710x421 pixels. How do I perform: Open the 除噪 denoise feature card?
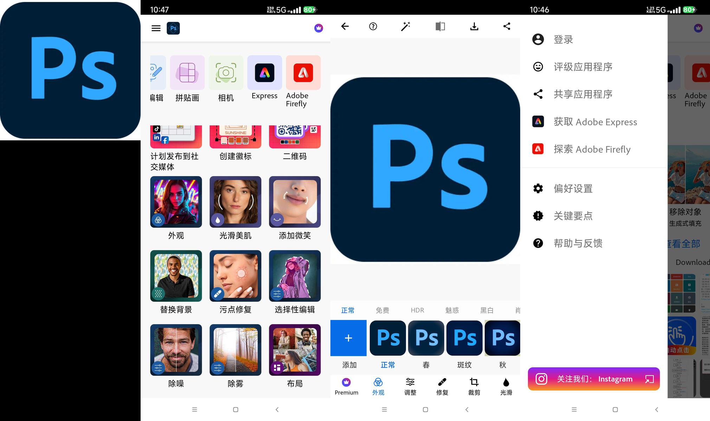point(176,356)
